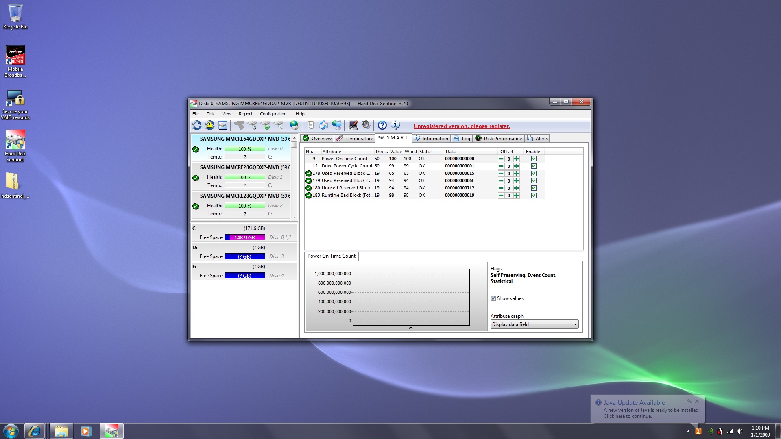Toggle Enable checkbox for Power On Time Count
The height and width of the screenshot is (439, 781).
[534, 159]
